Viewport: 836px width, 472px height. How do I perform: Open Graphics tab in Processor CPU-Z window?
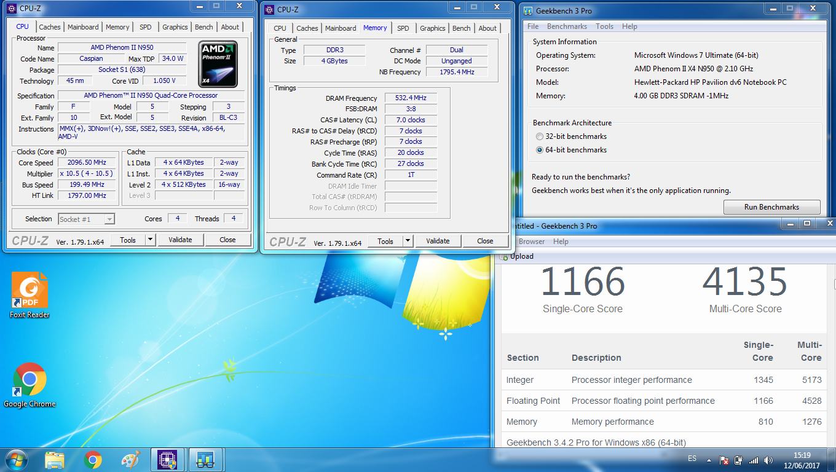(x=175, y=27)
